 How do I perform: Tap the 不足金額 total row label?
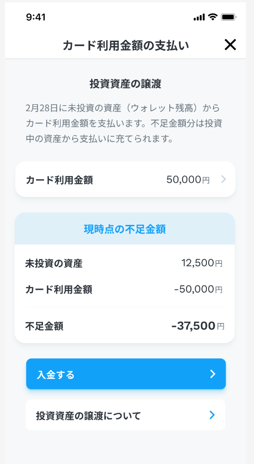tap(44, 326)
